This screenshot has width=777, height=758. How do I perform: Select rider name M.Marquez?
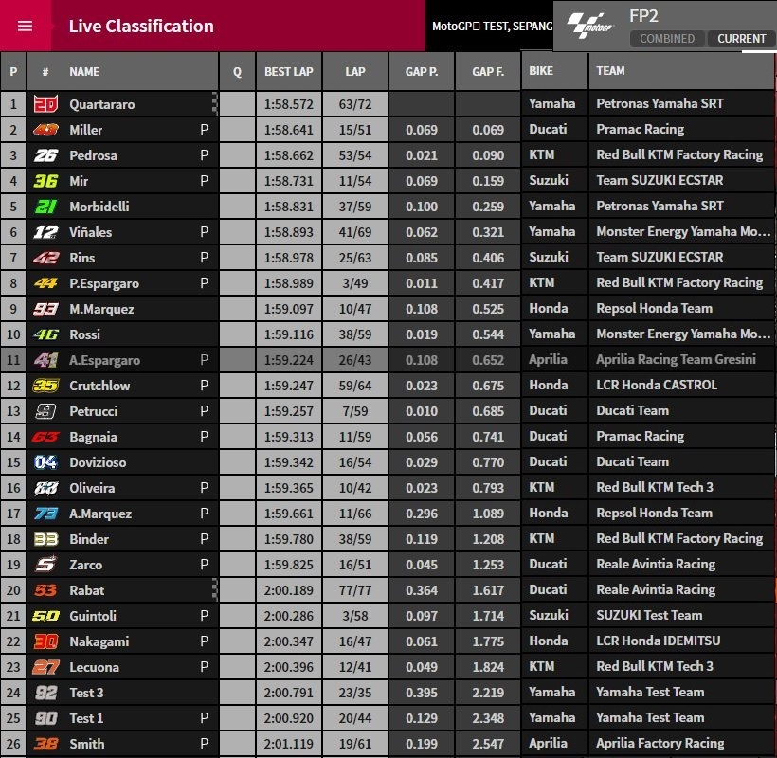pos(101,309)
